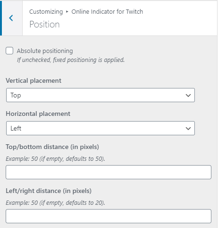This screenshot has width=218, height=228.
Task: Click the fixed positioning description text
Action: pyautogui.click(x=71, y=60)
